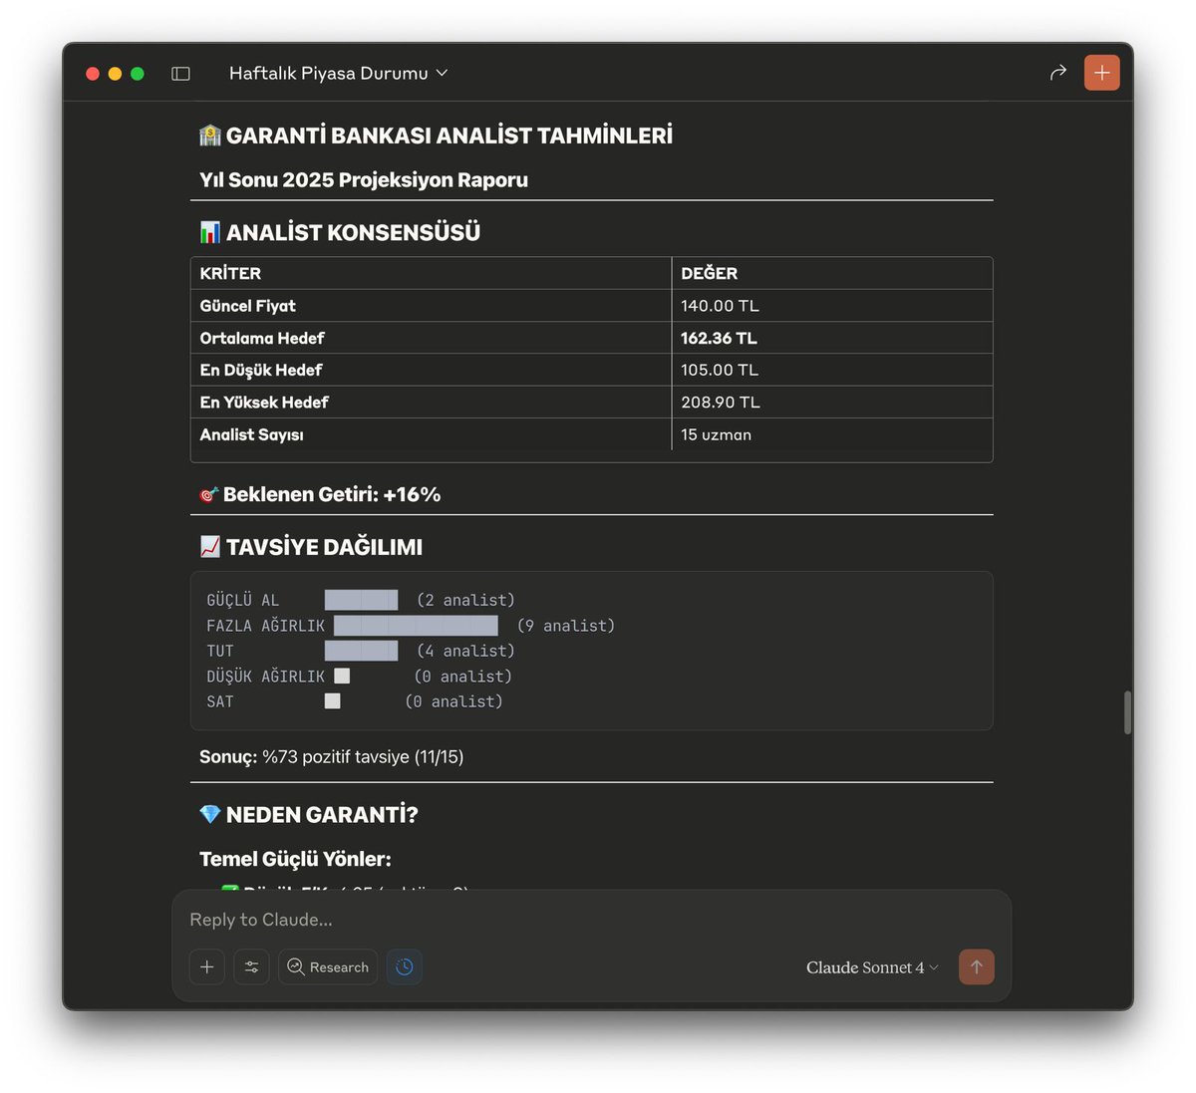The width and height of the screenshot is (1196, 1093).
Task: Enable the tools toggle next to attach button
Action: pyautogui.click(x=251, y=966)
